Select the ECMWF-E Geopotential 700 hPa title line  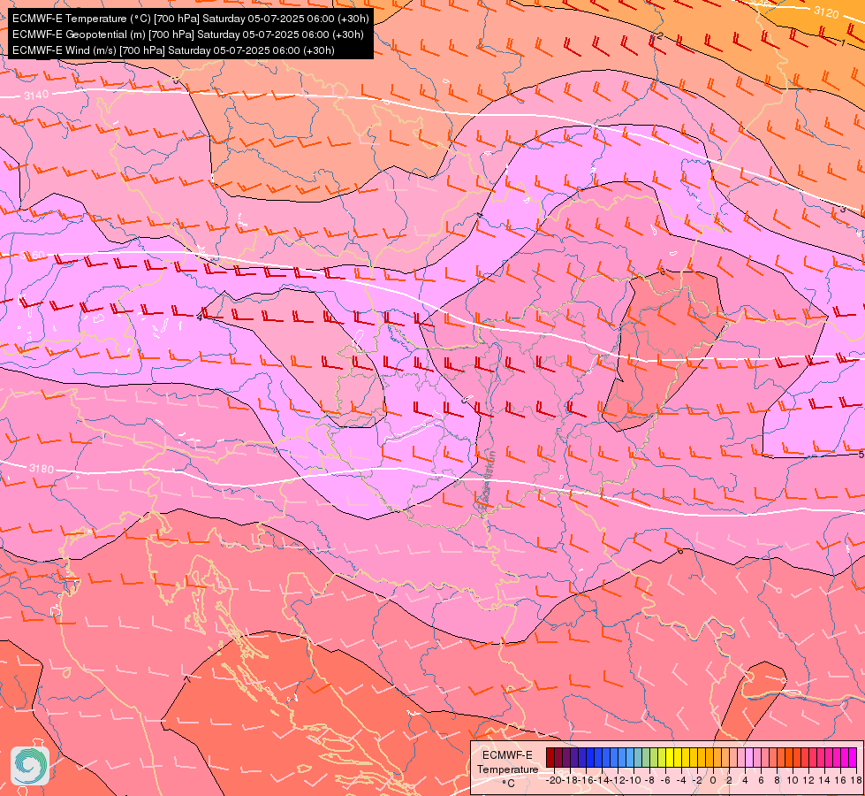(x=187, y=34)
